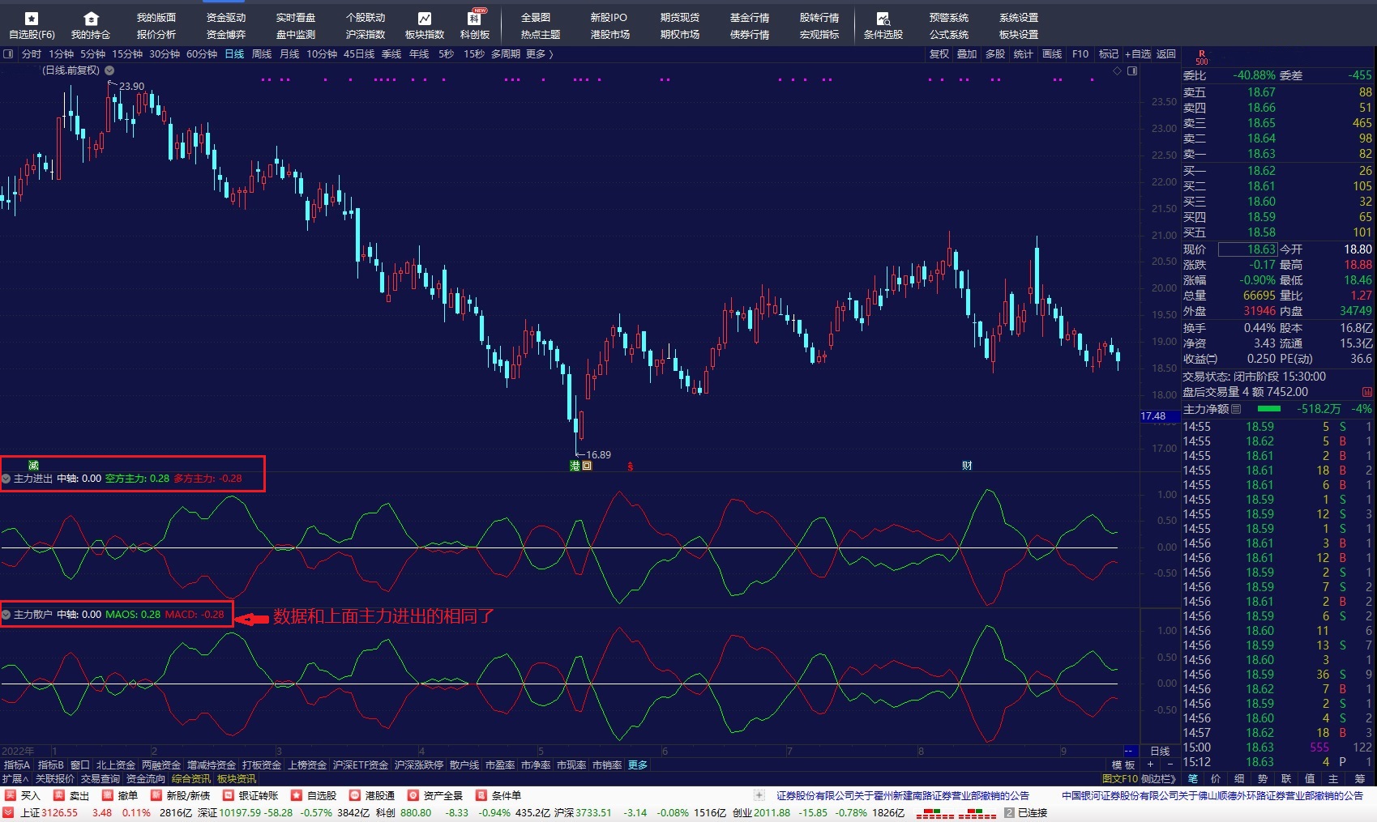Click the 现价 18.63 price field
The width and height of the screenshot is (1377, 822).
tap(1248, 249)
